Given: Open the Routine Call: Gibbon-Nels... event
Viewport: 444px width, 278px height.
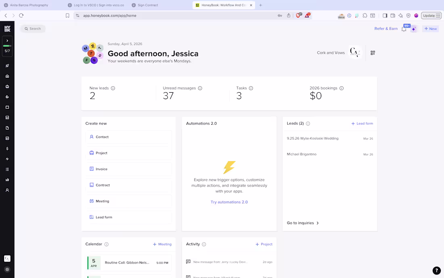Looking at the screenshot, I should pyautogui.click(x=129, y=263).
